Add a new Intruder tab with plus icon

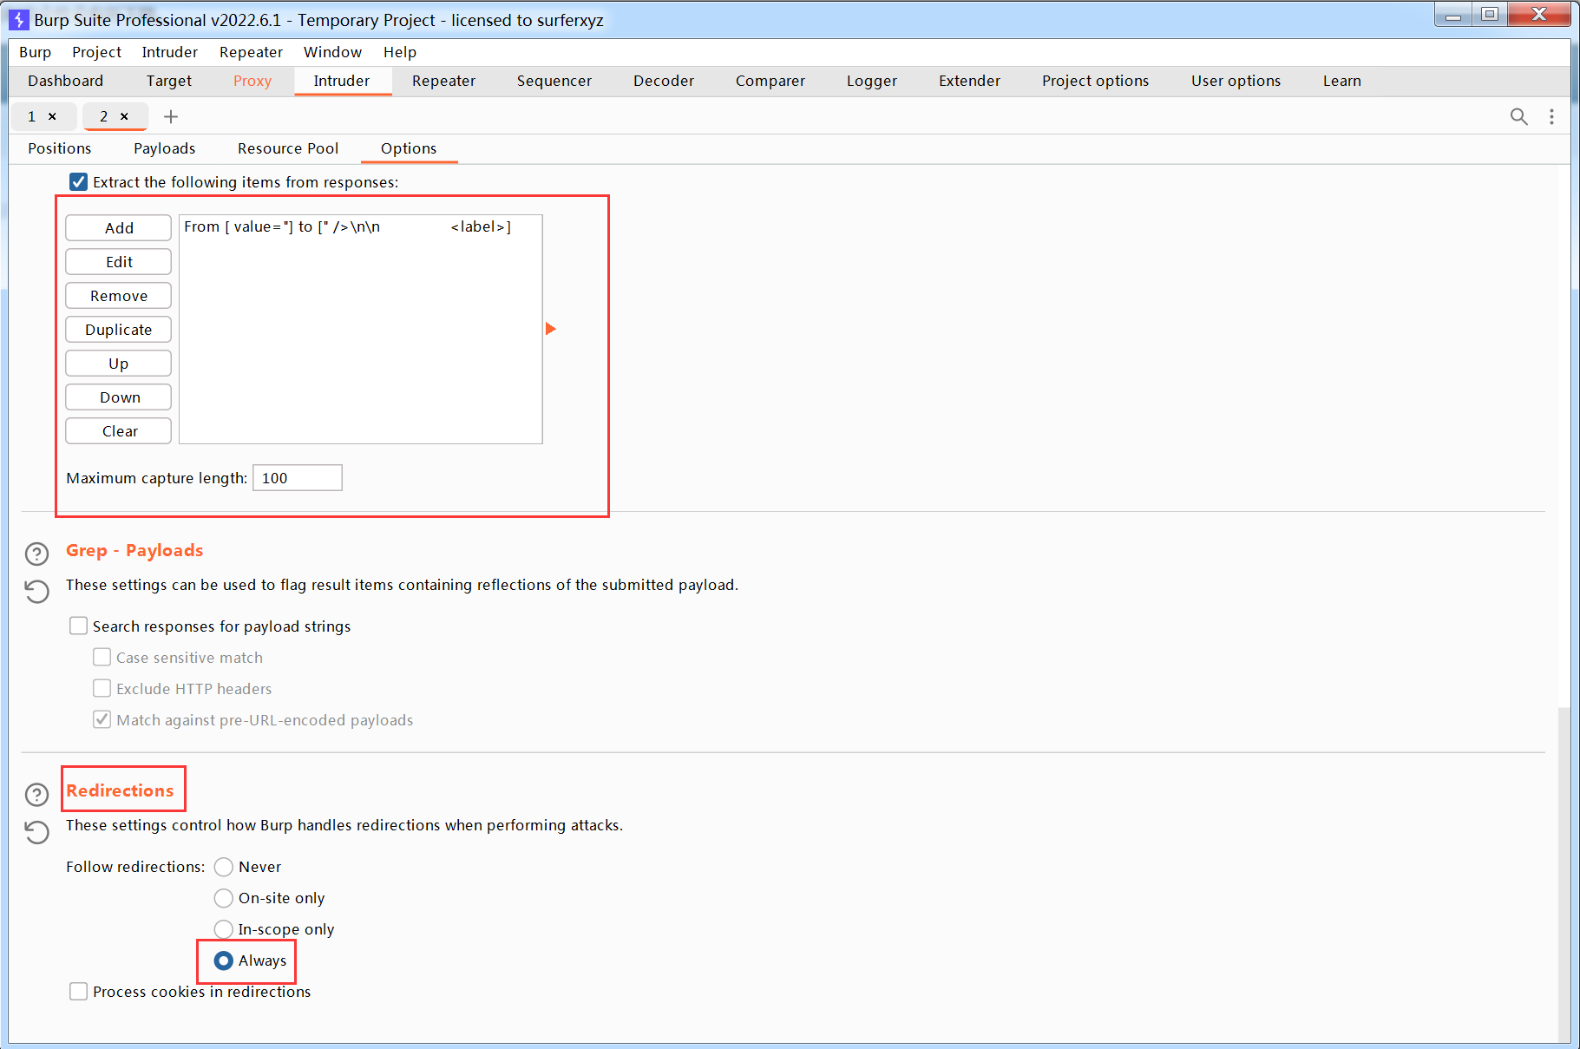coord(171,116)
